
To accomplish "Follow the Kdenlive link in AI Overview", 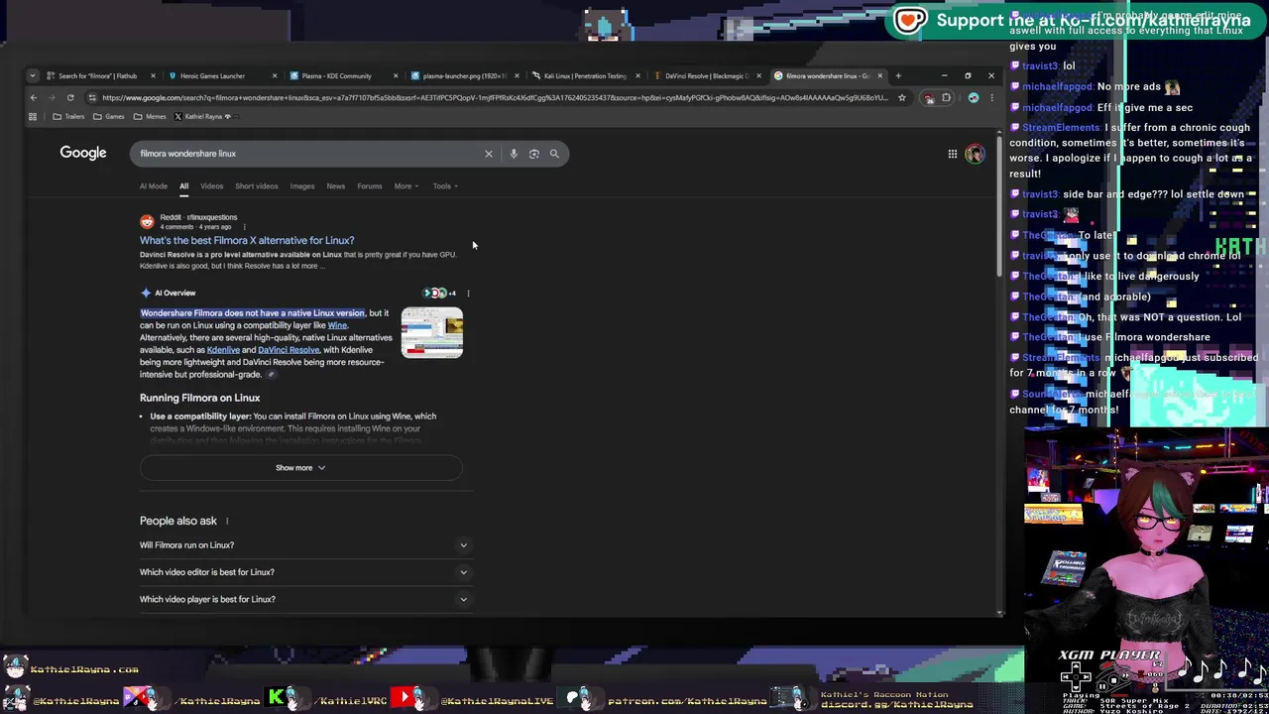I will pyautogui.click(x=223, y=350).
